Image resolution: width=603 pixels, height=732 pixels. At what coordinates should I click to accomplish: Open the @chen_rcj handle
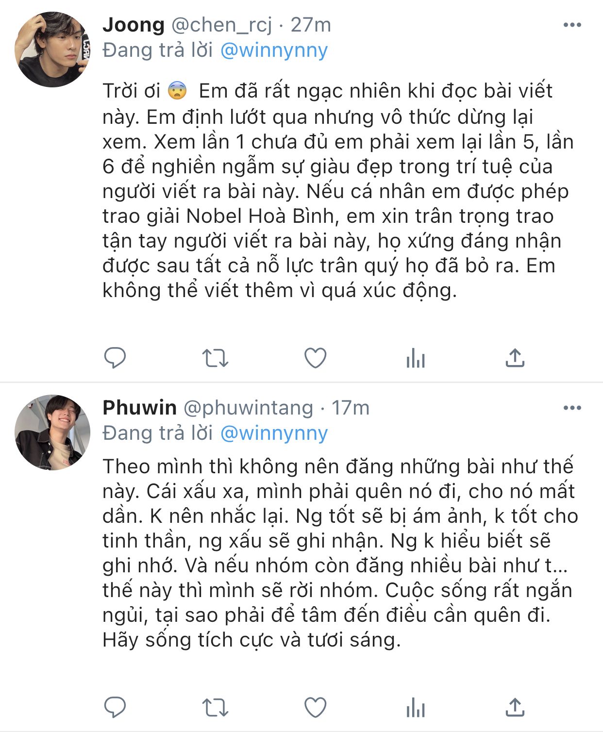pyautogui.click(x=222, y=25)
